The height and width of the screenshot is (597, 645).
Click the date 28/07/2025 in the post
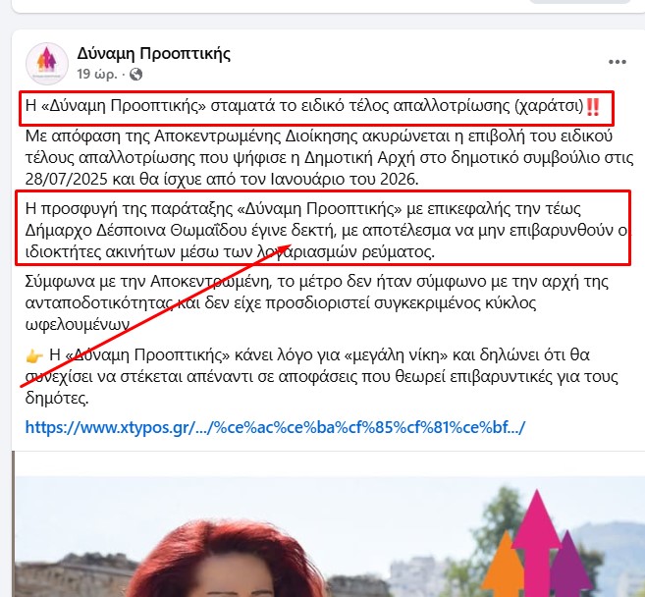point(66,179)
